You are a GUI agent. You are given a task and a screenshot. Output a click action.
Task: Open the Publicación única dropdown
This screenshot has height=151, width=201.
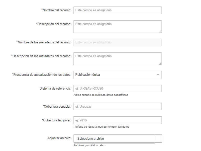pos(115,75)
